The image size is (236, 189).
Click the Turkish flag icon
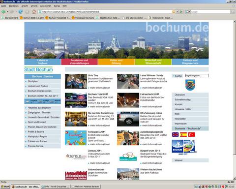[x=191, y=135]
